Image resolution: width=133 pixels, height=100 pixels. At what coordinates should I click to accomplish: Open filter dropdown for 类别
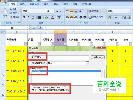pyautogui.click(x=39, y=44)
